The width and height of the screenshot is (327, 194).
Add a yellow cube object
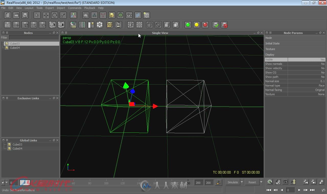(x=112, y=15)
